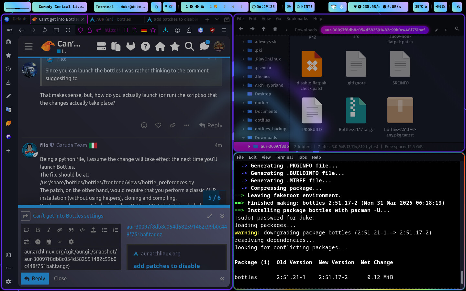Image resolution: width=466 pixels, height=291 pixels.
Task: Switch to AUR (en) - bottles tab
Action: pos(114,19)
